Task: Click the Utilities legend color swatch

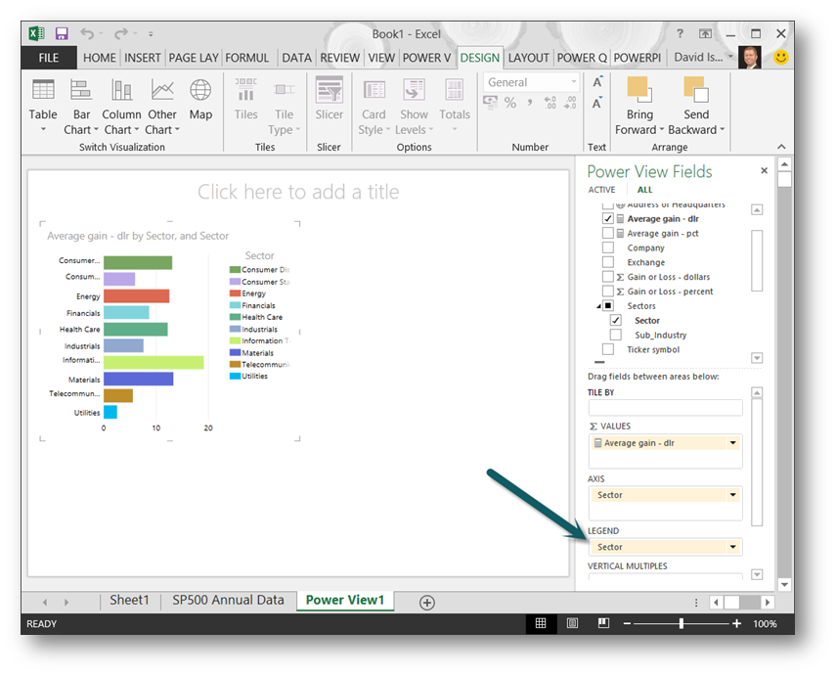Action: pyautogui.click(x=235, y=376)
